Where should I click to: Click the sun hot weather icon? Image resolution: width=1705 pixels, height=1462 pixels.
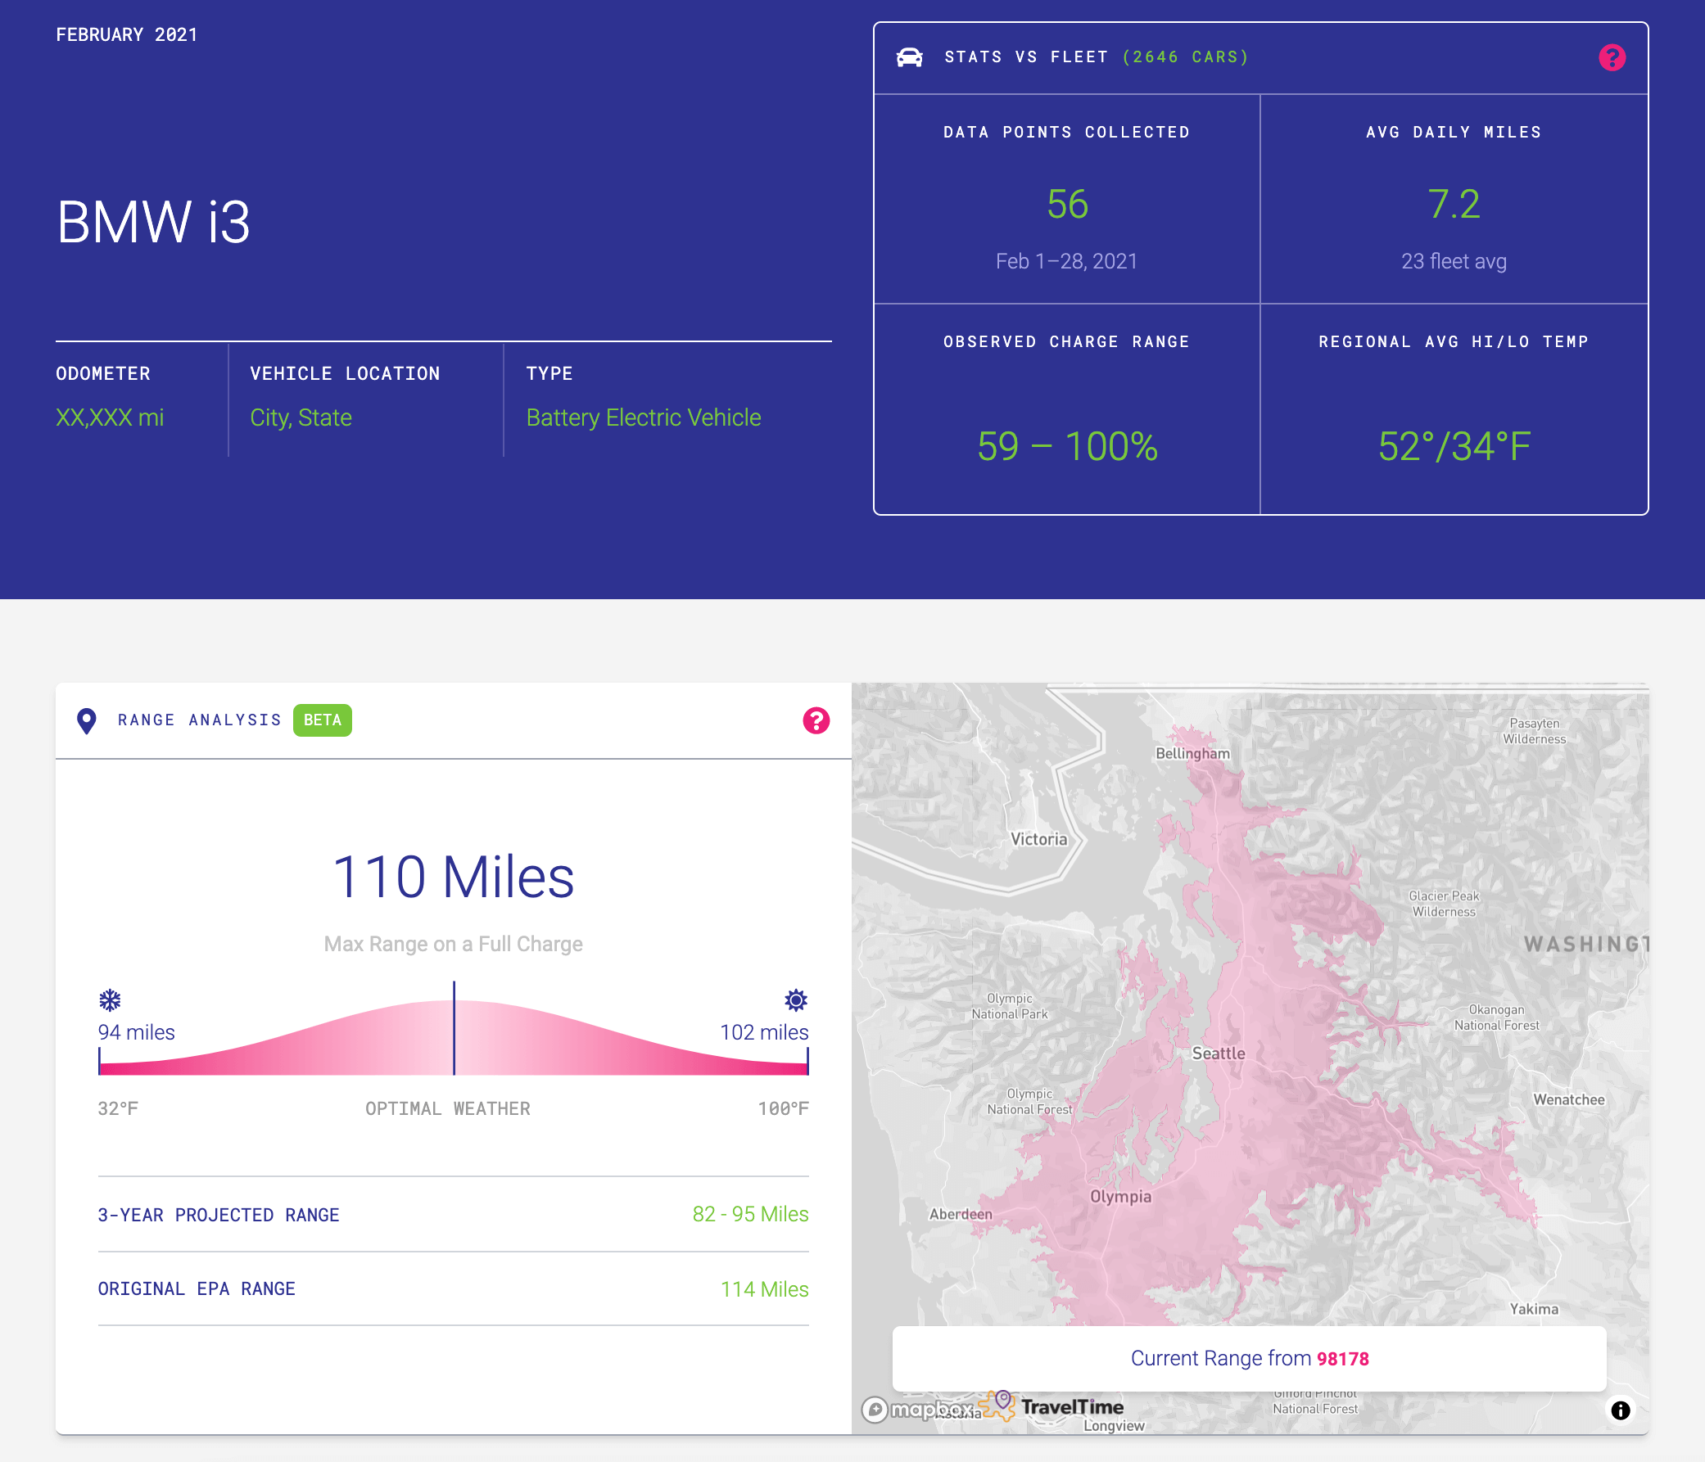coord(796,1000)
